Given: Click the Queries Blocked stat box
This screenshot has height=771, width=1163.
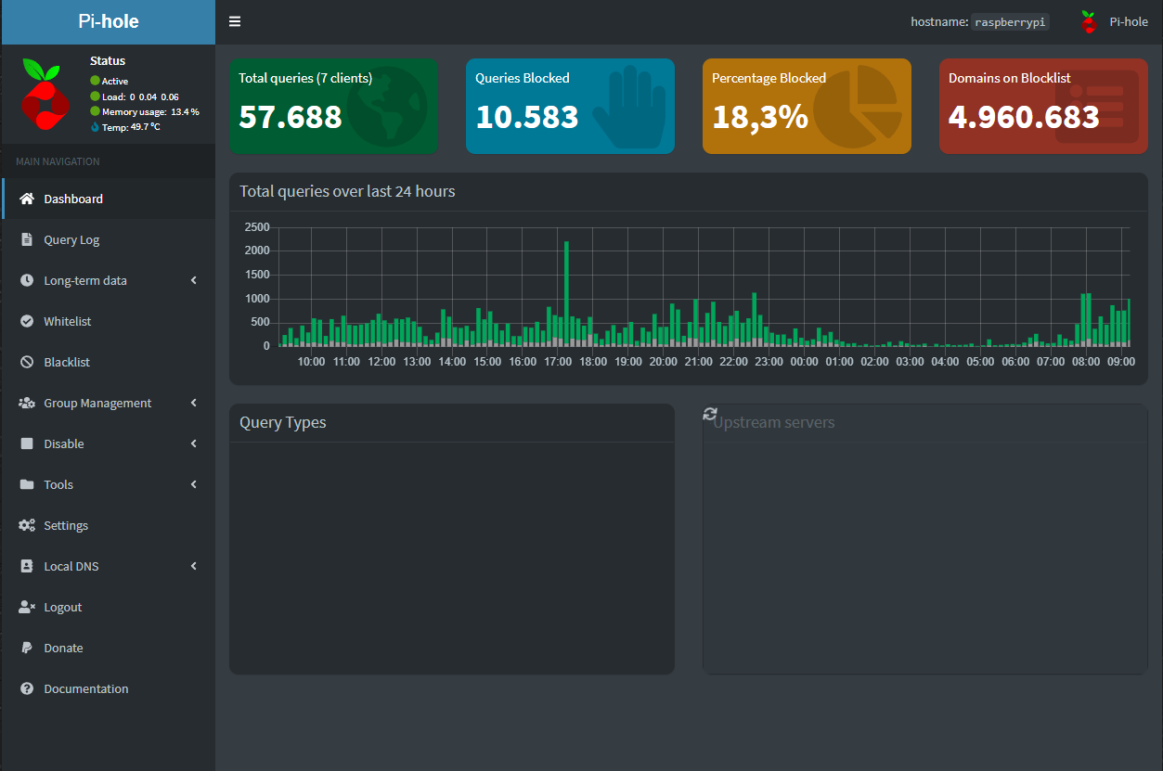Looking at the screenshot, I should (x=570, y=106).
